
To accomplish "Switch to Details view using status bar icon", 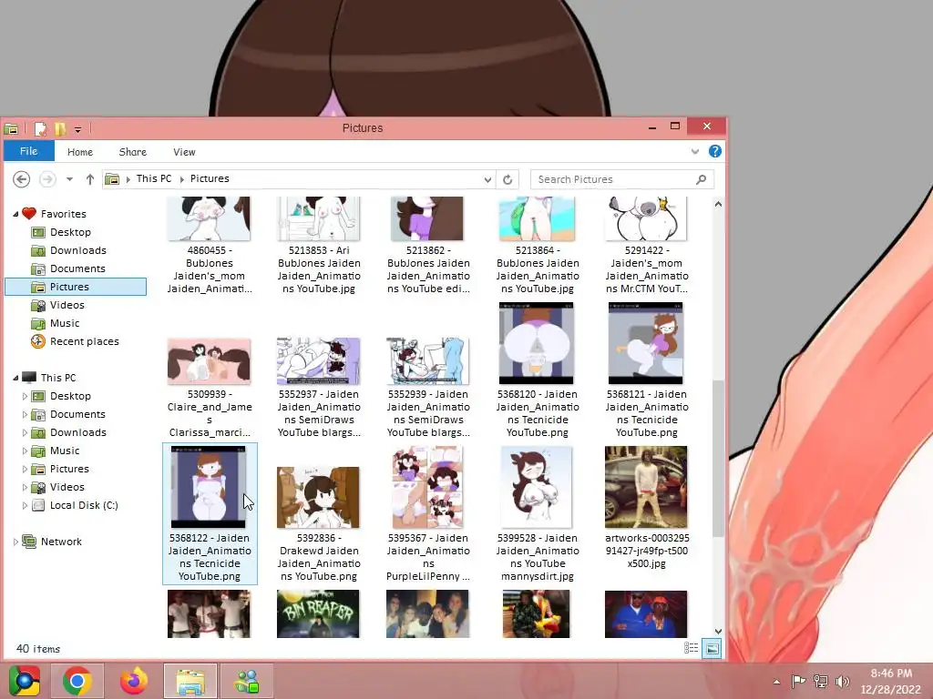I will coord(691,648).
